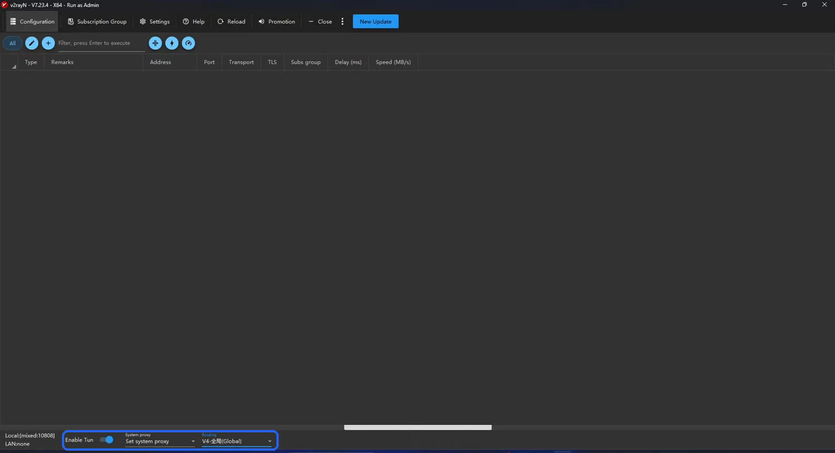Open the Routing dropdown showing V4-全局(Global)
Image resolution: width=835 pixels, height=453 pixels.
click(x=237, y=441)
